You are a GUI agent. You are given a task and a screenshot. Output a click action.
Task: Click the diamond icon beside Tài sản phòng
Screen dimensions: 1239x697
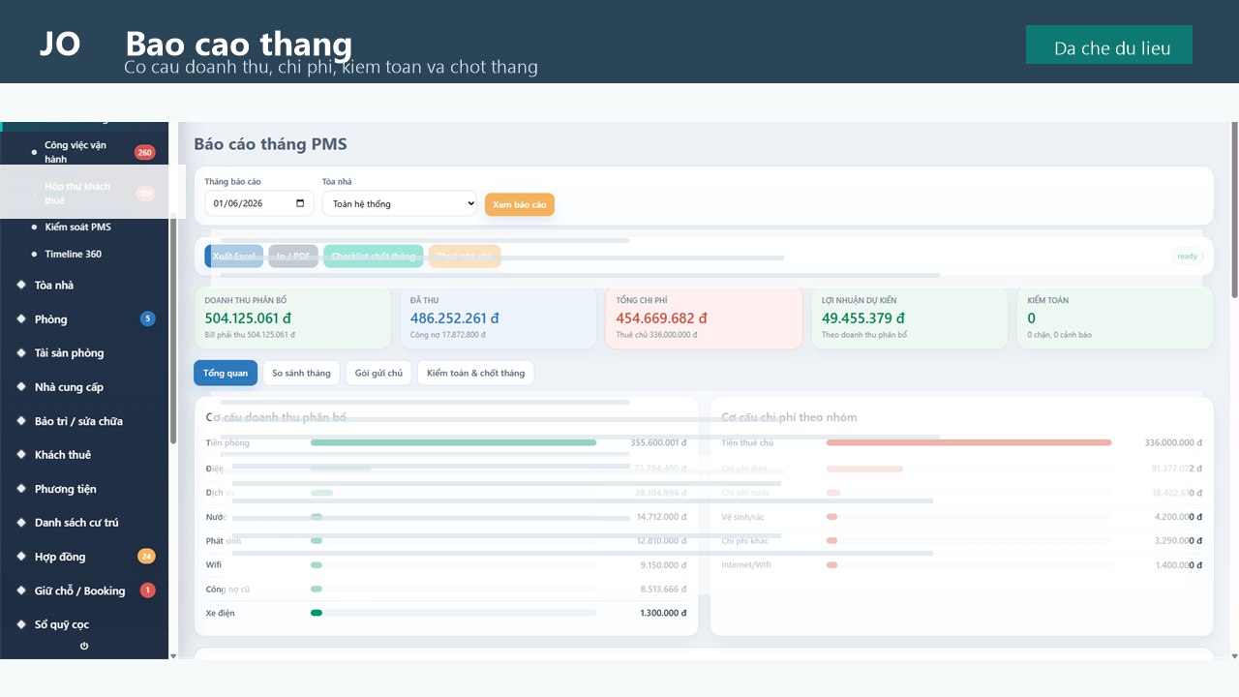[21, 352]
